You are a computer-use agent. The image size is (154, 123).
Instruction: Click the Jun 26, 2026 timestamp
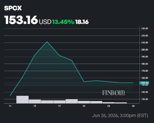tap(120, 116)
